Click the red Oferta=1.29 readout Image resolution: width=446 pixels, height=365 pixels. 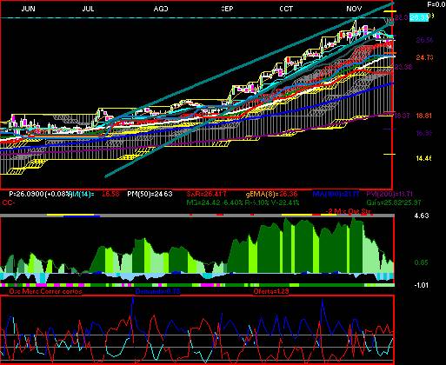(271, 291)
